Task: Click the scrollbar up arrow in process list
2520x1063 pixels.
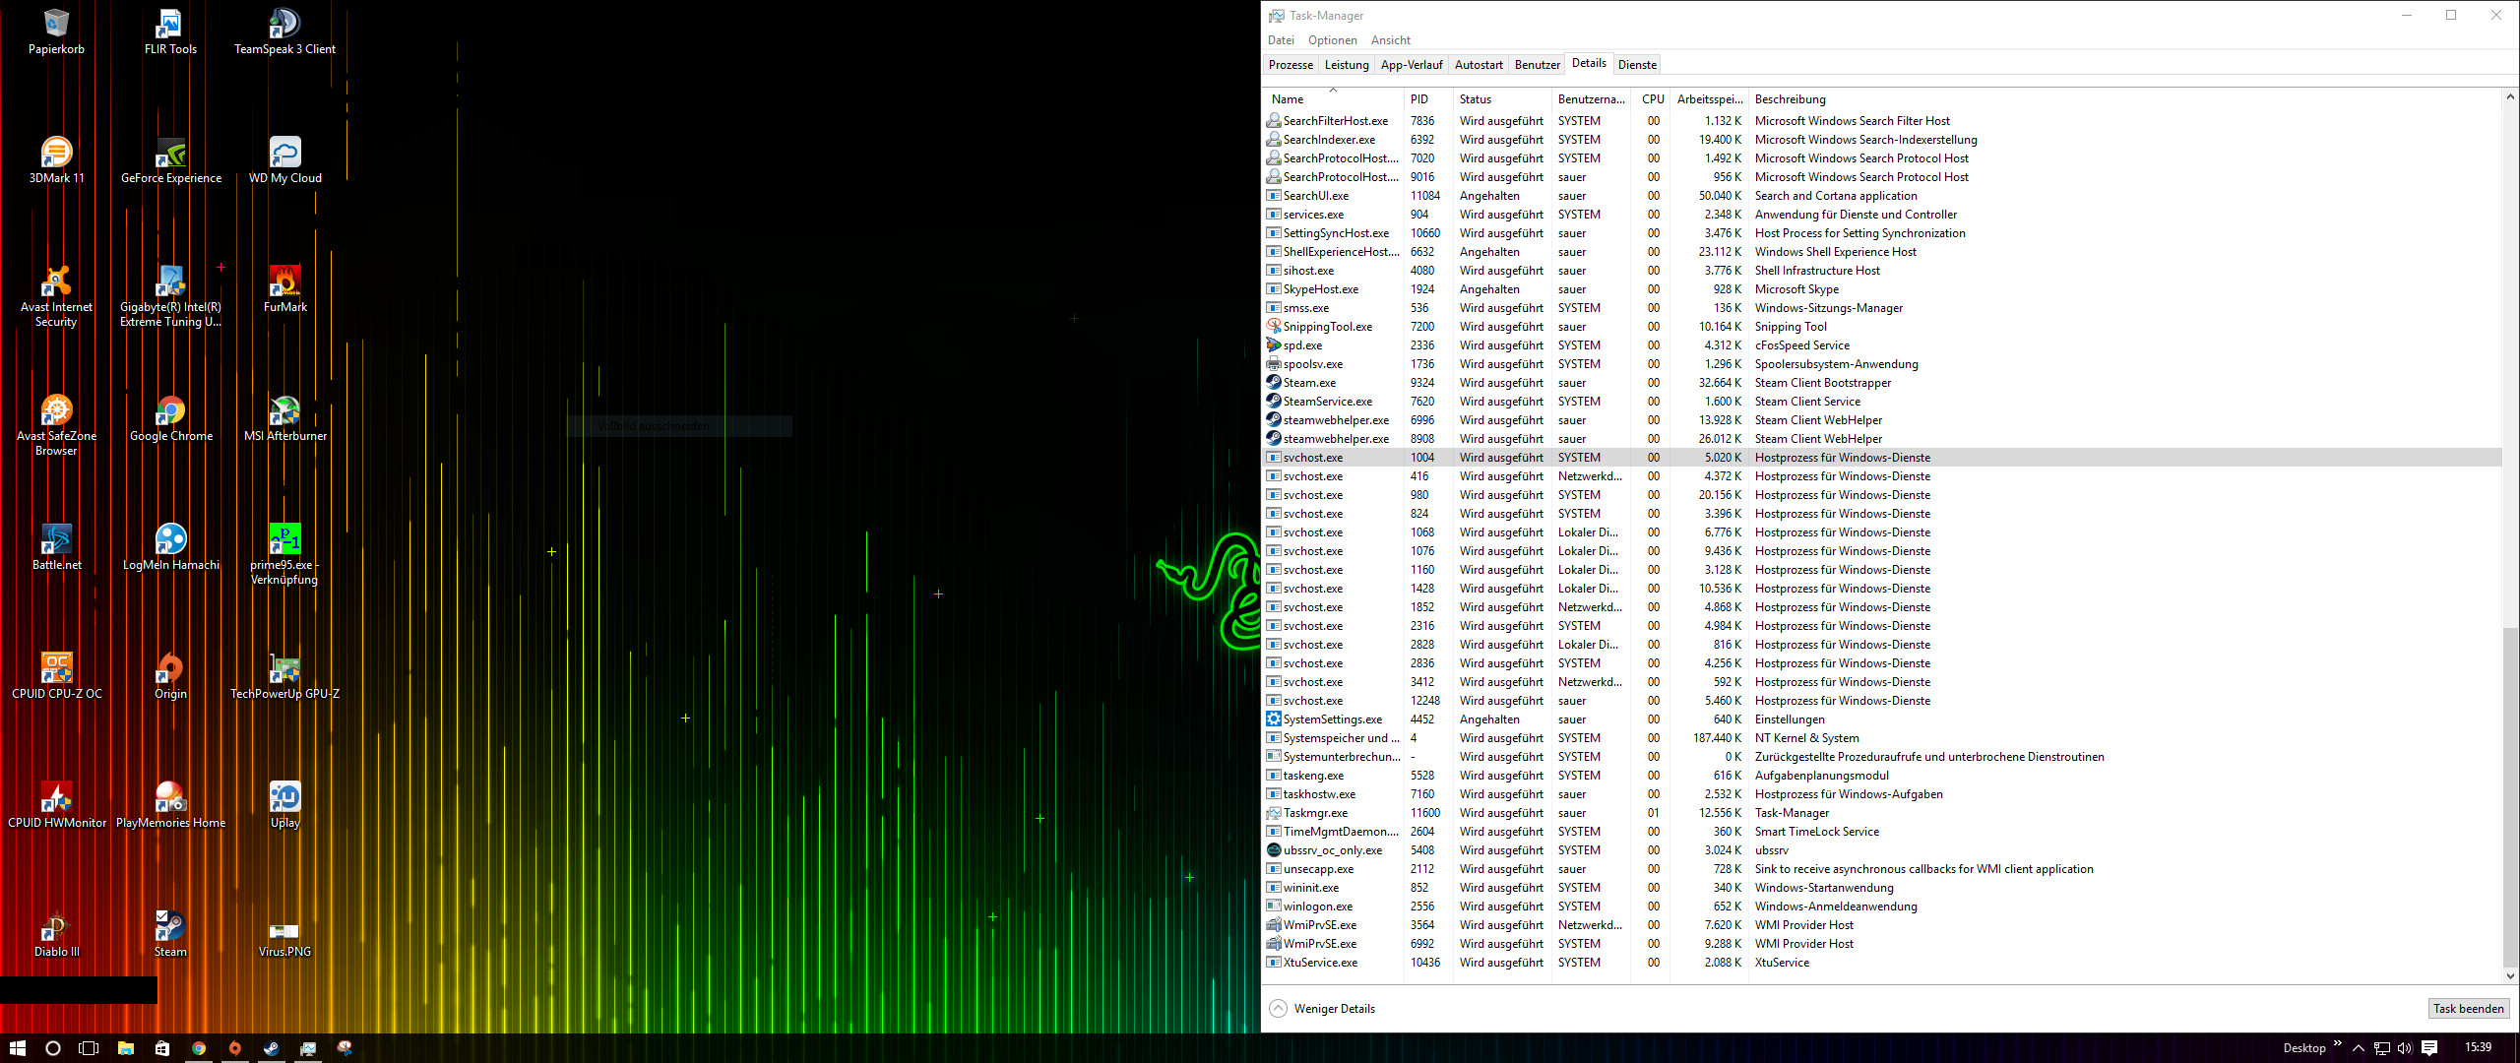Action: tap(2510, 97)
